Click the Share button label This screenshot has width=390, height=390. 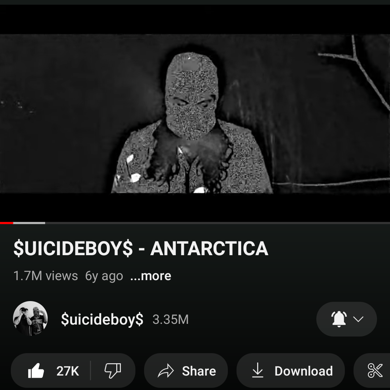(x=199, y=371)
